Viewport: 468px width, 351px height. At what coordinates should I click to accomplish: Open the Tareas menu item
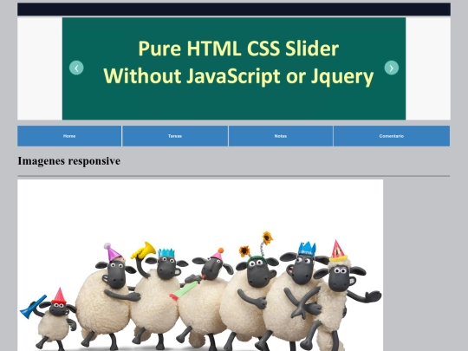pyautogui.click(x=175, y=136)
